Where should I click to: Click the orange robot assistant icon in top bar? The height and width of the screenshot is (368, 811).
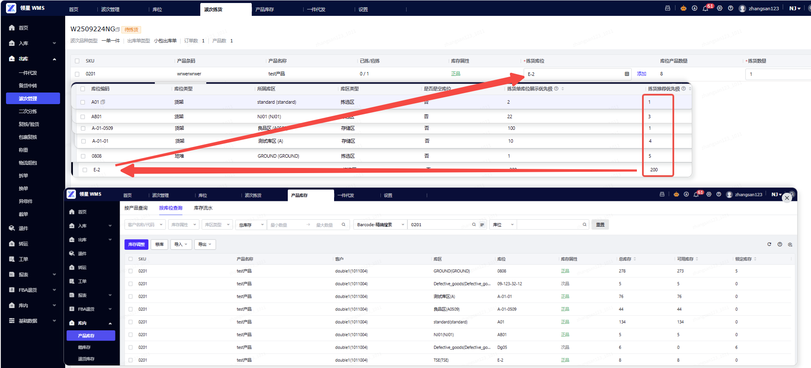[x=683, y=9]
